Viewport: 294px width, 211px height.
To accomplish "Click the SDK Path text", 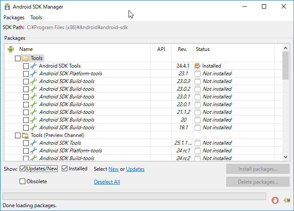I will pyautogui.click(x=77, y=27).
